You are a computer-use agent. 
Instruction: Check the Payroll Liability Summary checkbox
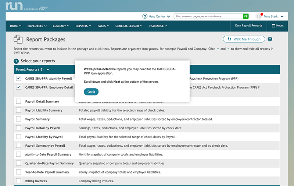point(18,110)
